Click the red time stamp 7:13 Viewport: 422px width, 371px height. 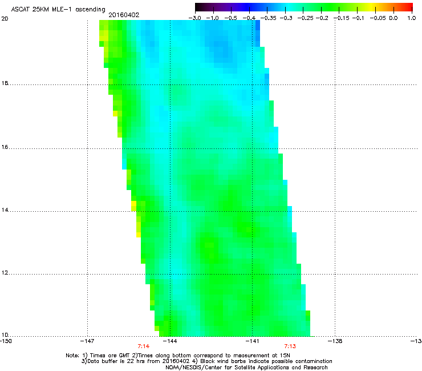290,346
